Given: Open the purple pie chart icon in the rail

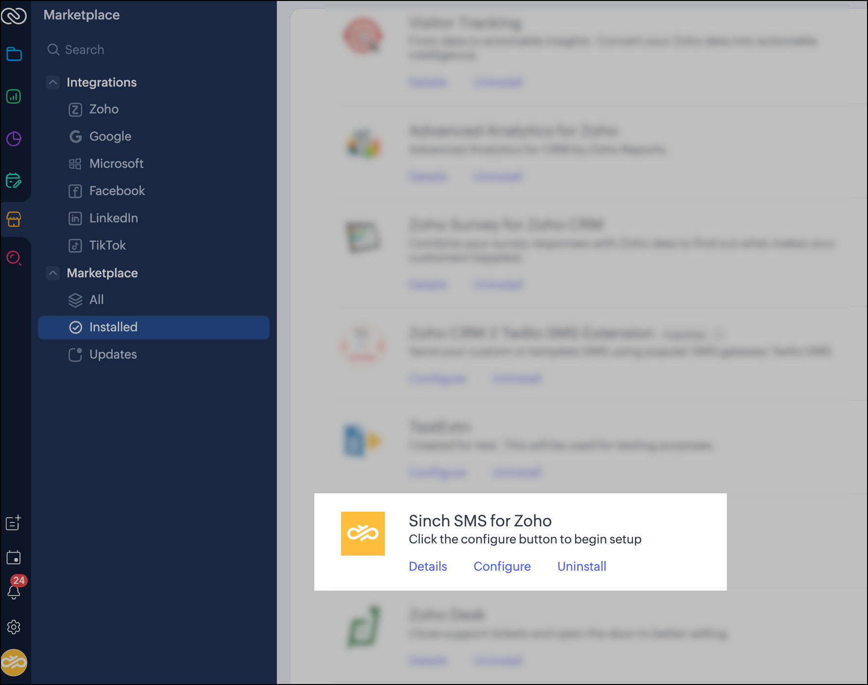Looking at the screenshot, I should 14,139.
